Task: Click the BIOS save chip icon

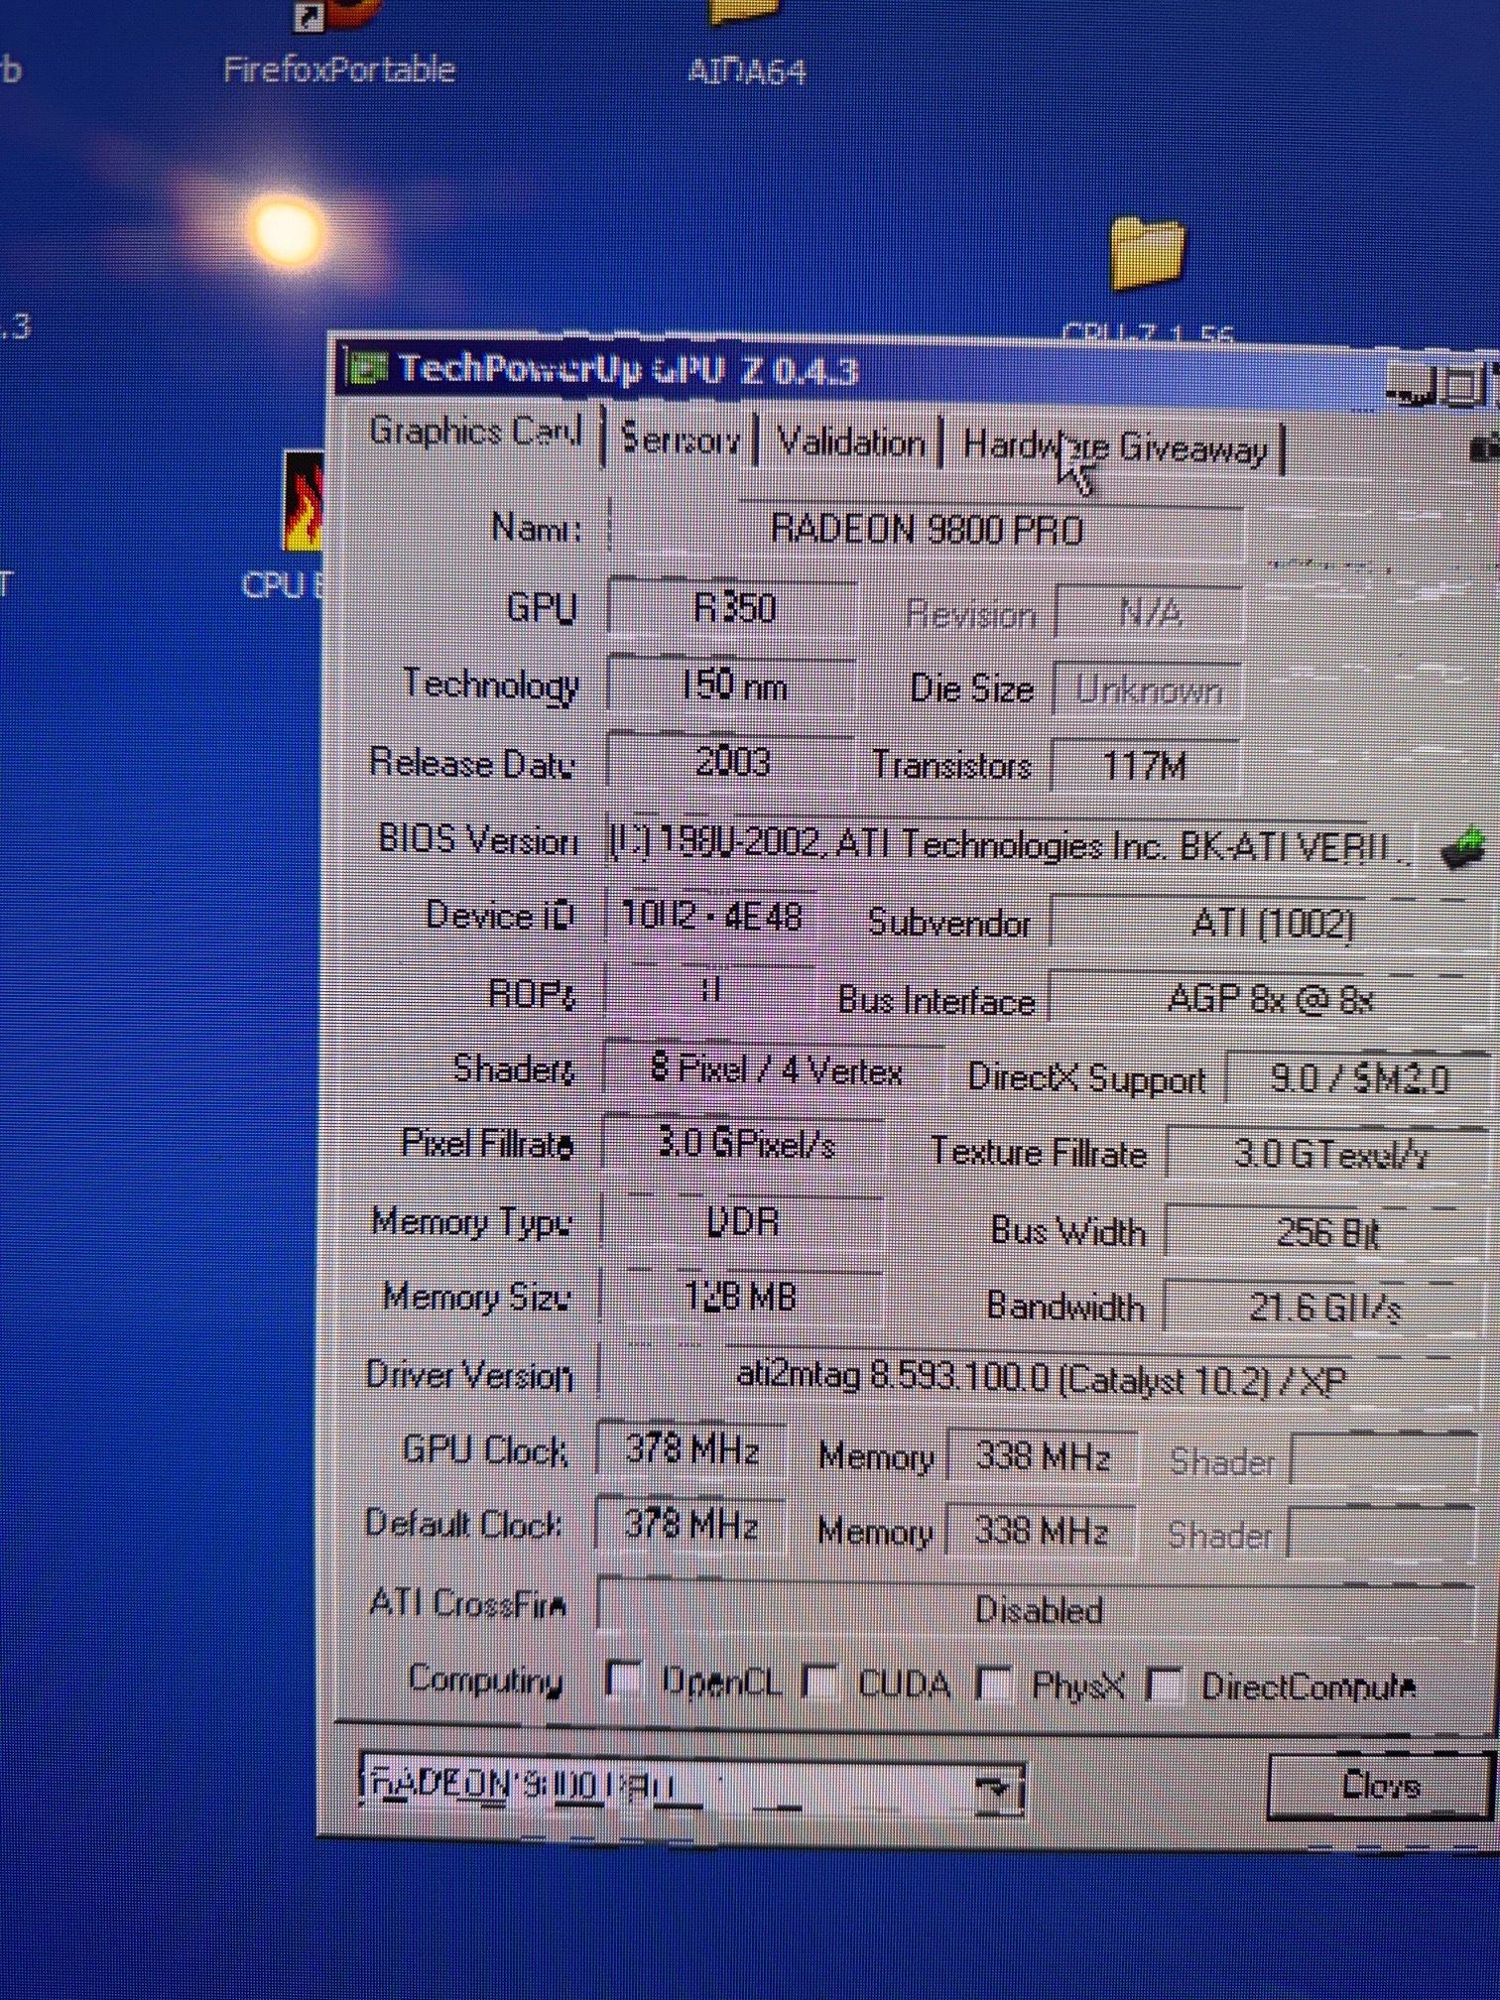Action: click(x=1462, y=847)
